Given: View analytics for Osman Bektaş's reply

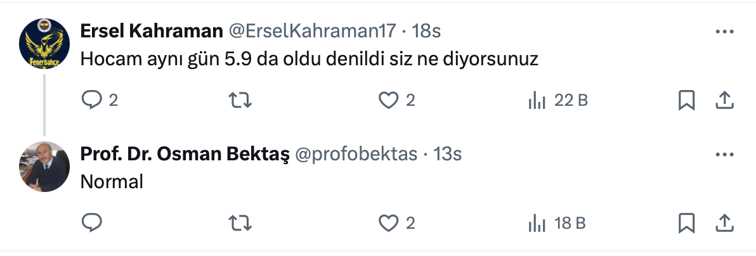Looking at the screenshot, I should (x=537, y=222).
